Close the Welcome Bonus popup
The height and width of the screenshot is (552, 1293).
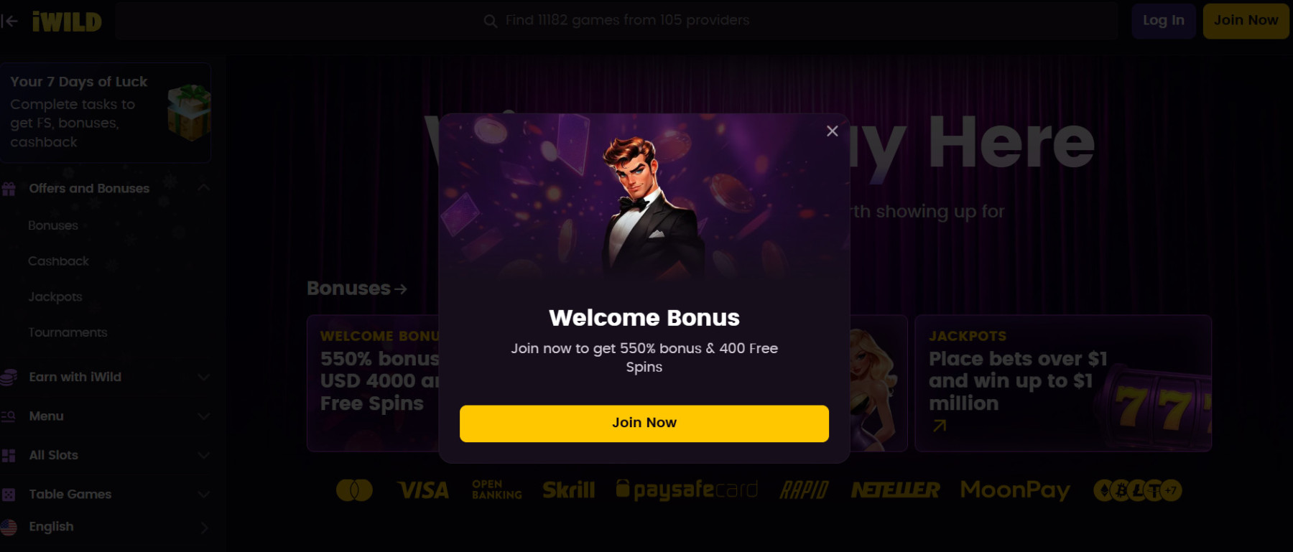point(832,131)
